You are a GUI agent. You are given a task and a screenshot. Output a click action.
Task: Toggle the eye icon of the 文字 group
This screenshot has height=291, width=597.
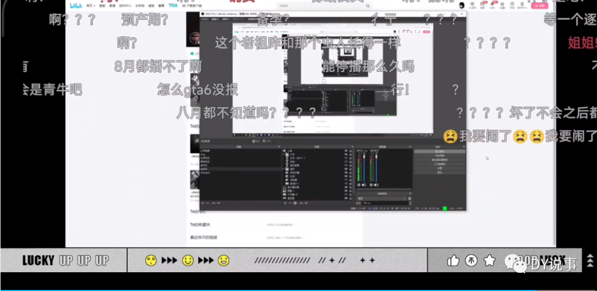click(345, 155)
